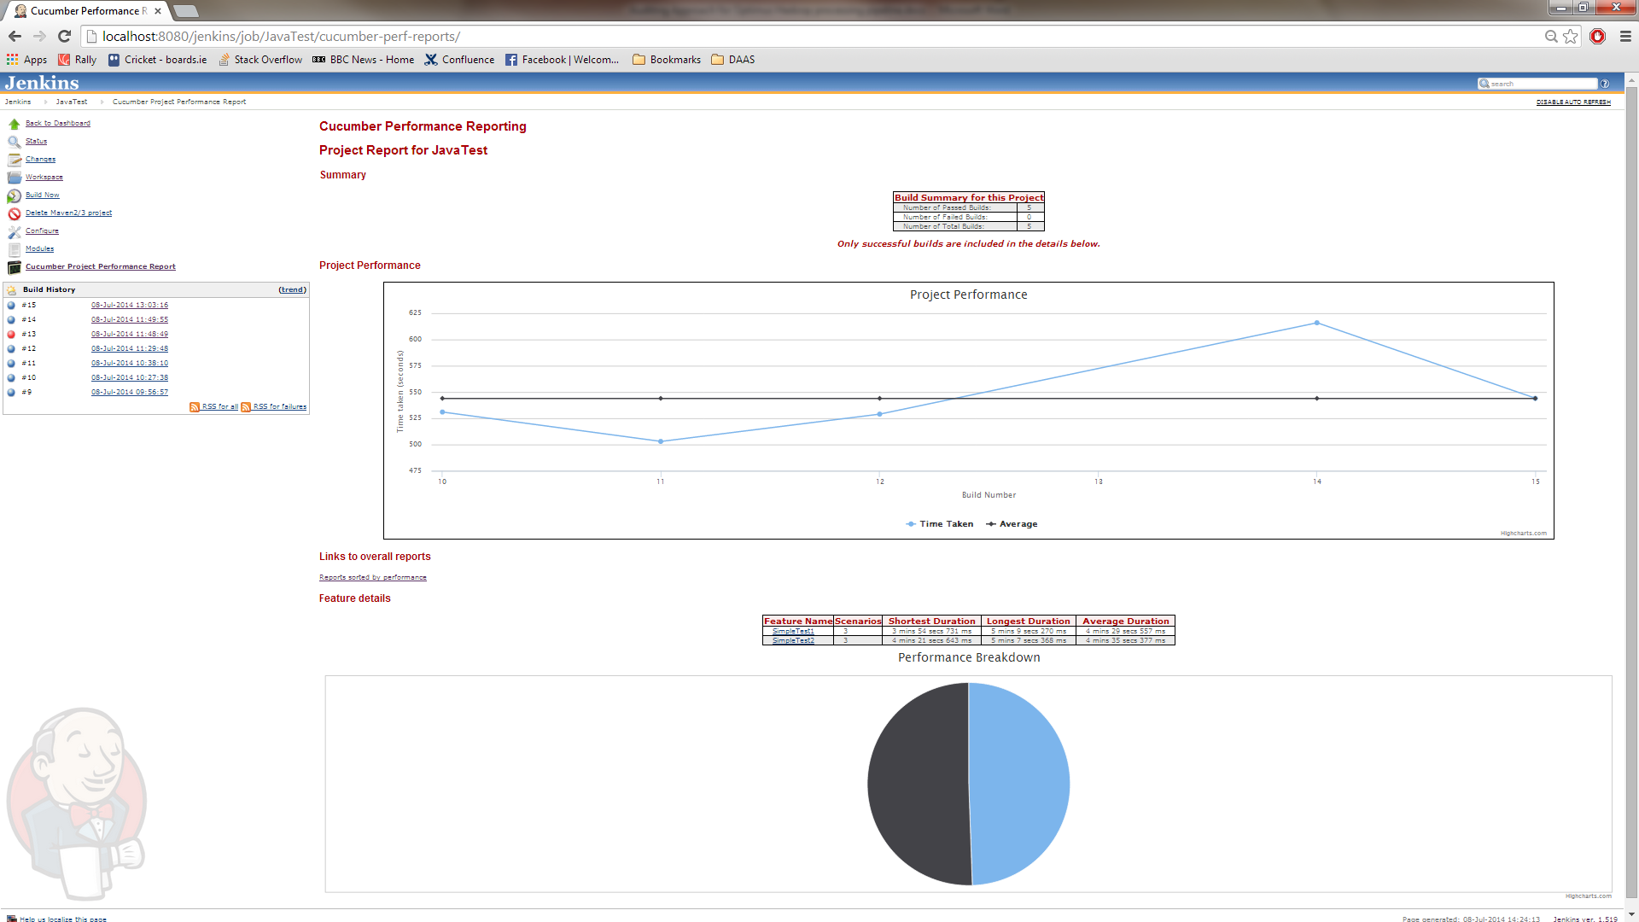1639x922 pixels.
Task: Open the Bookmarks folder in bookmarks bar
Action: 667,60
